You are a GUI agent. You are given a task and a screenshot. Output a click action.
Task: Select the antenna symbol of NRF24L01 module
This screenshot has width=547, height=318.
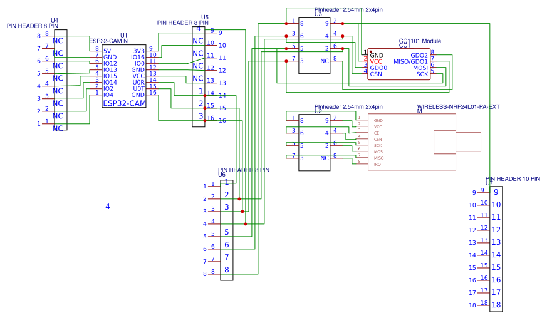click(457, 142)
